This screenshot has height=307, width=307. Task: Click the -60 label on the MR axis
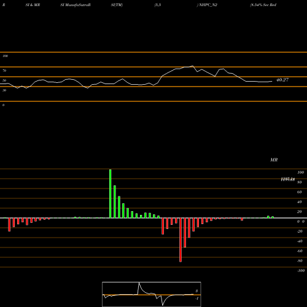[x=300, y=251]
